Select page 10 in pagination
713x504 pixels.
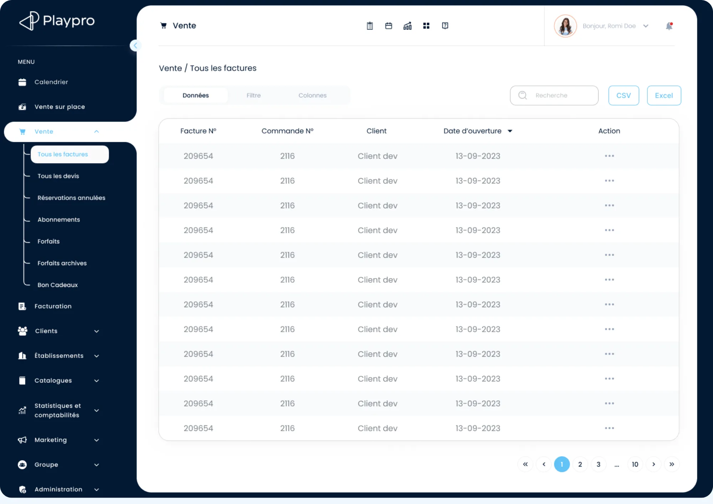(x=635, y=464)
